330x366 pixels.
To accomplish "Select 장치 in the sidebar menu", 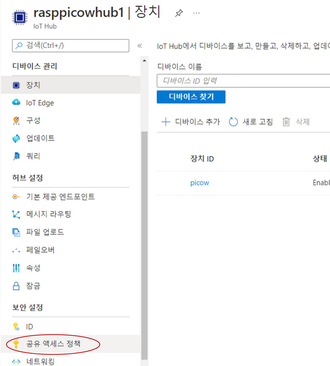I will (x=33, y=85).
